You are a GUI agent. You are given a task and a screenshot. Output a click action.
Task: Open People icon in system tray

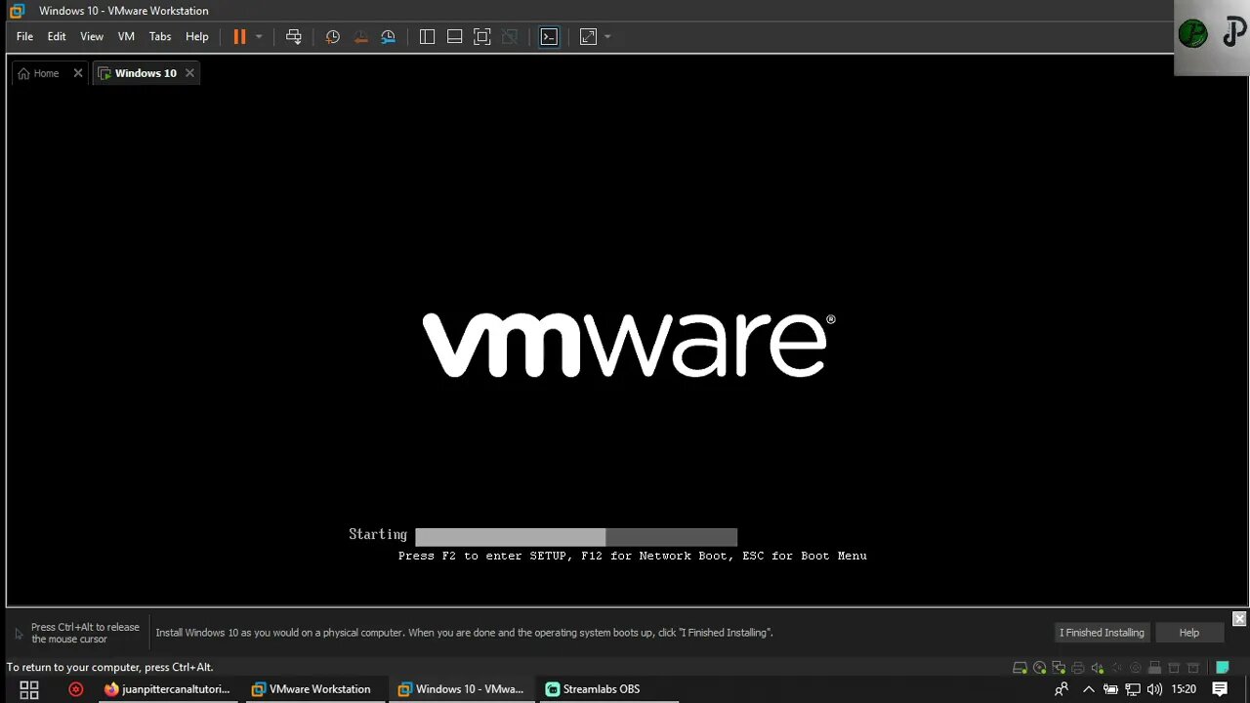click(1062, 689)
